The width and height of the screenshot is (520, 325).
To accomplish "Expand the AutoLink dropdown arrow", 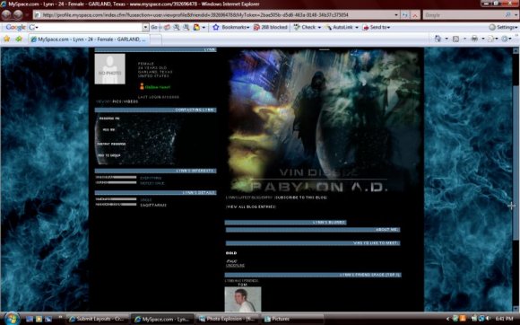I will [357, 27].
